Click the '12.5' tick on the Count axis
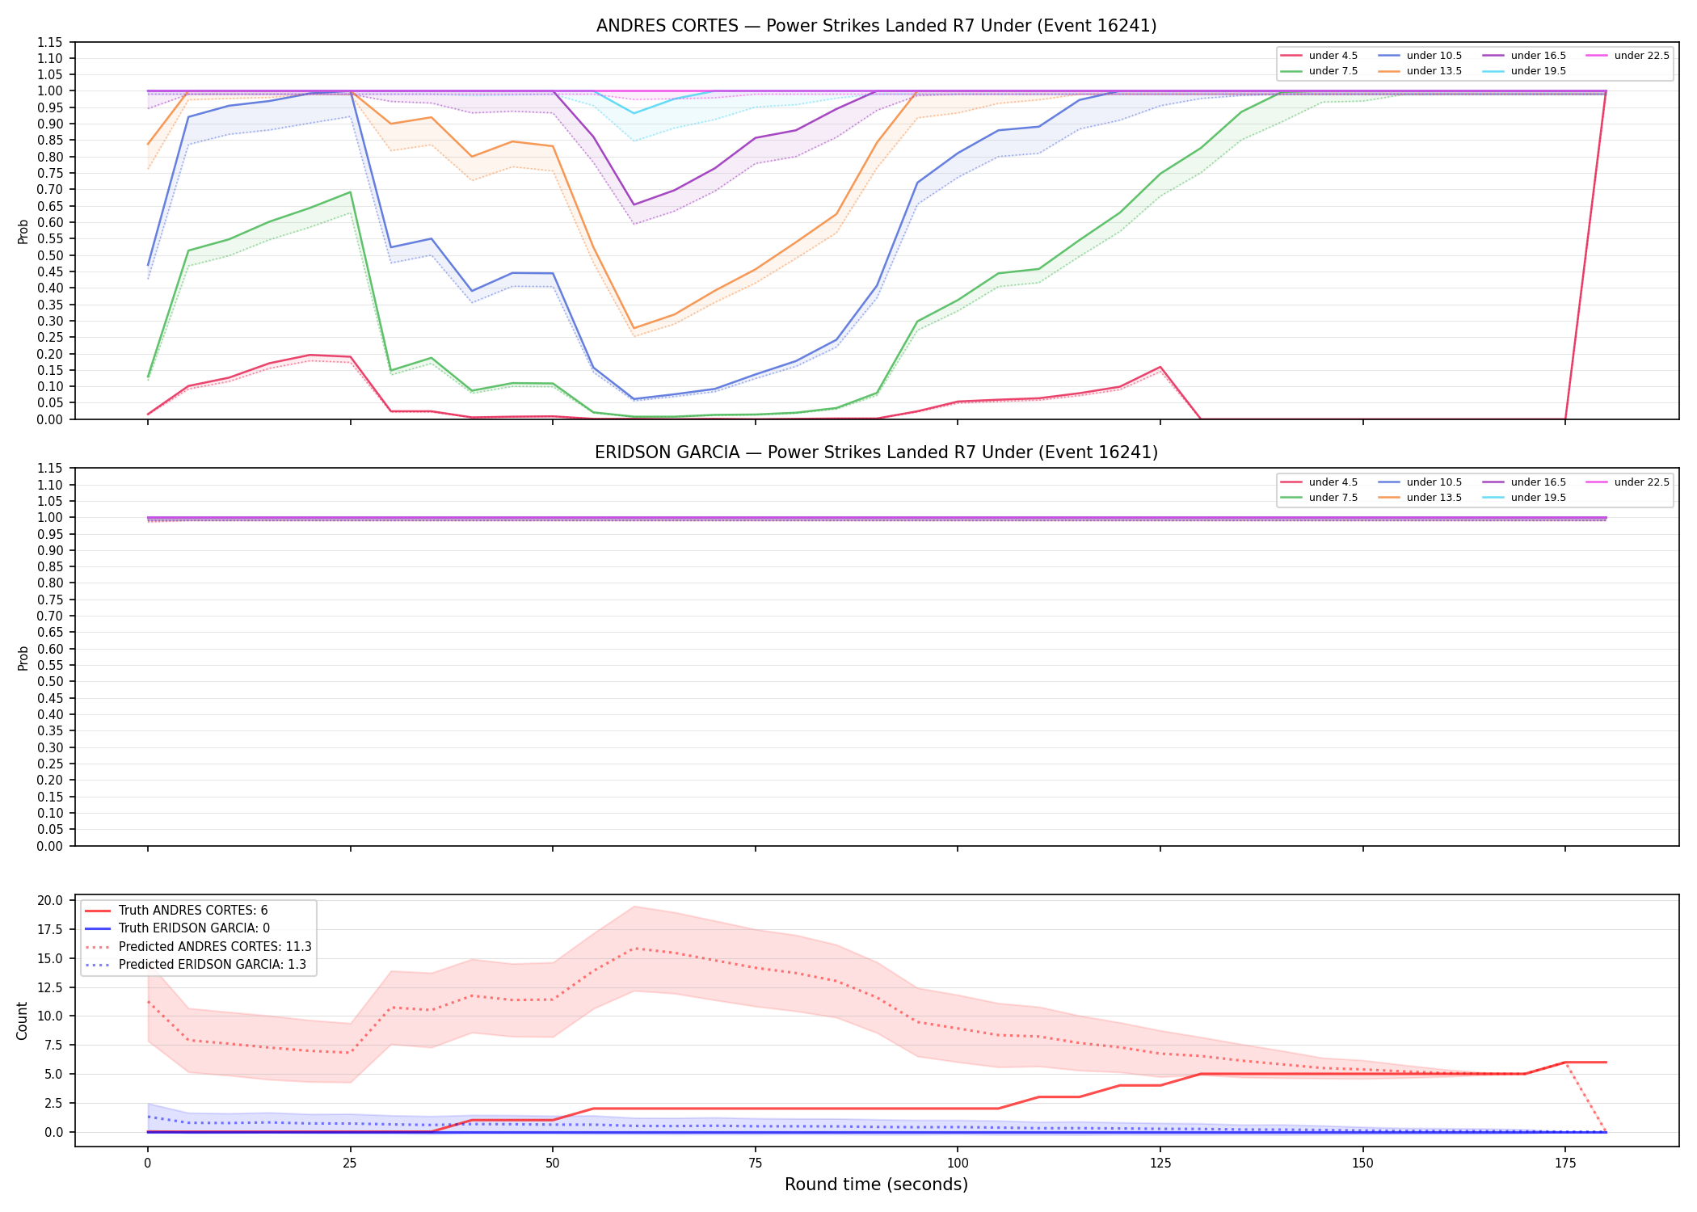 [x=52, y=987]
